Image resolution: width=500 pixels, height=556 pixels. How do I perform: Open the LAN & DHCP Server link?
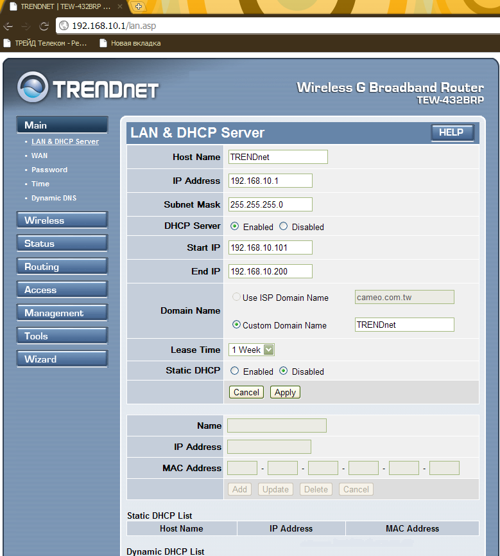(x=65, y=141)
